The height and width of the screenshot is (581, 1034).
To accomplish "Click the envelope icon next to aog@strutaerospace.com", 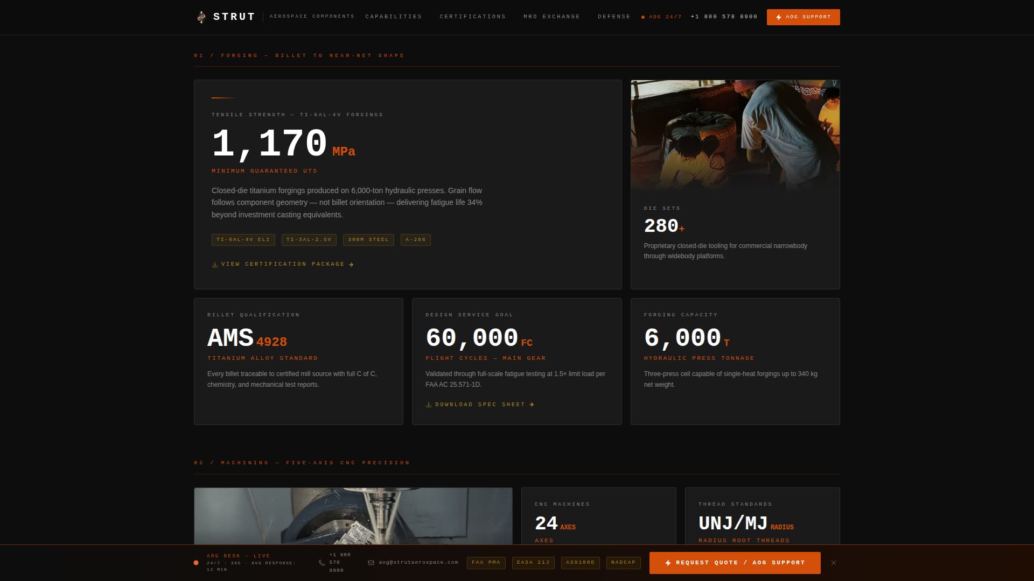I will click(371, 563).
